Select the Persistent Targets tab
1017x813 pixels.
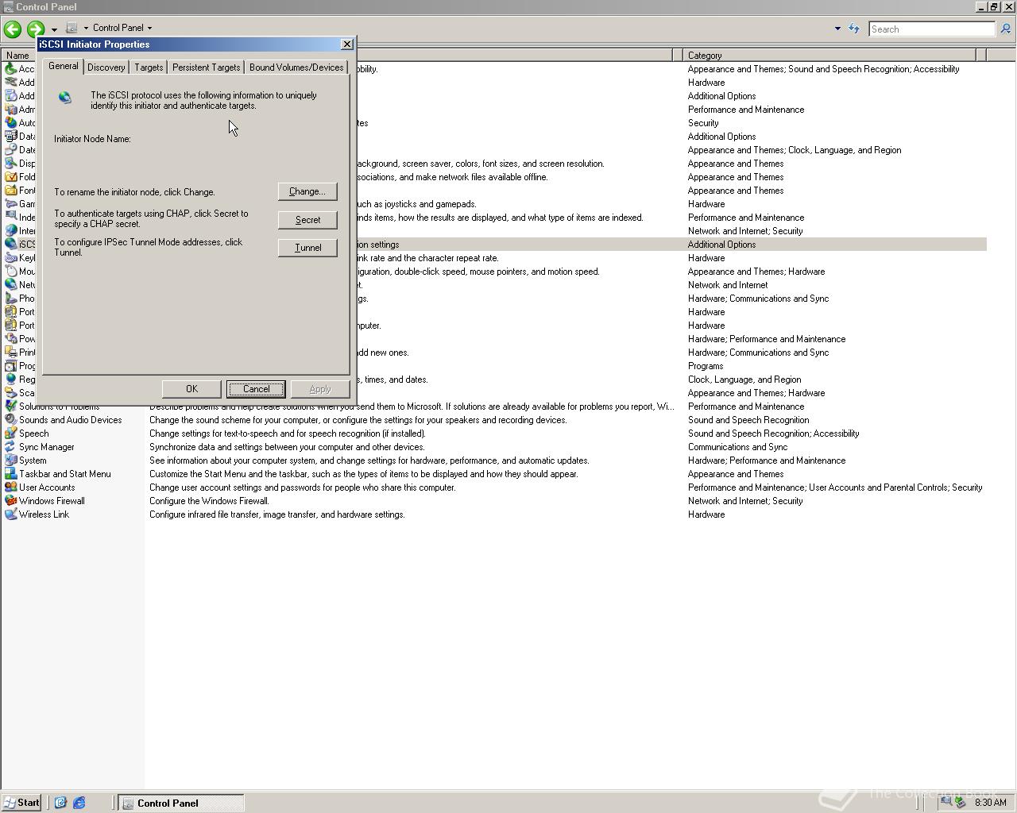[206, 67]
